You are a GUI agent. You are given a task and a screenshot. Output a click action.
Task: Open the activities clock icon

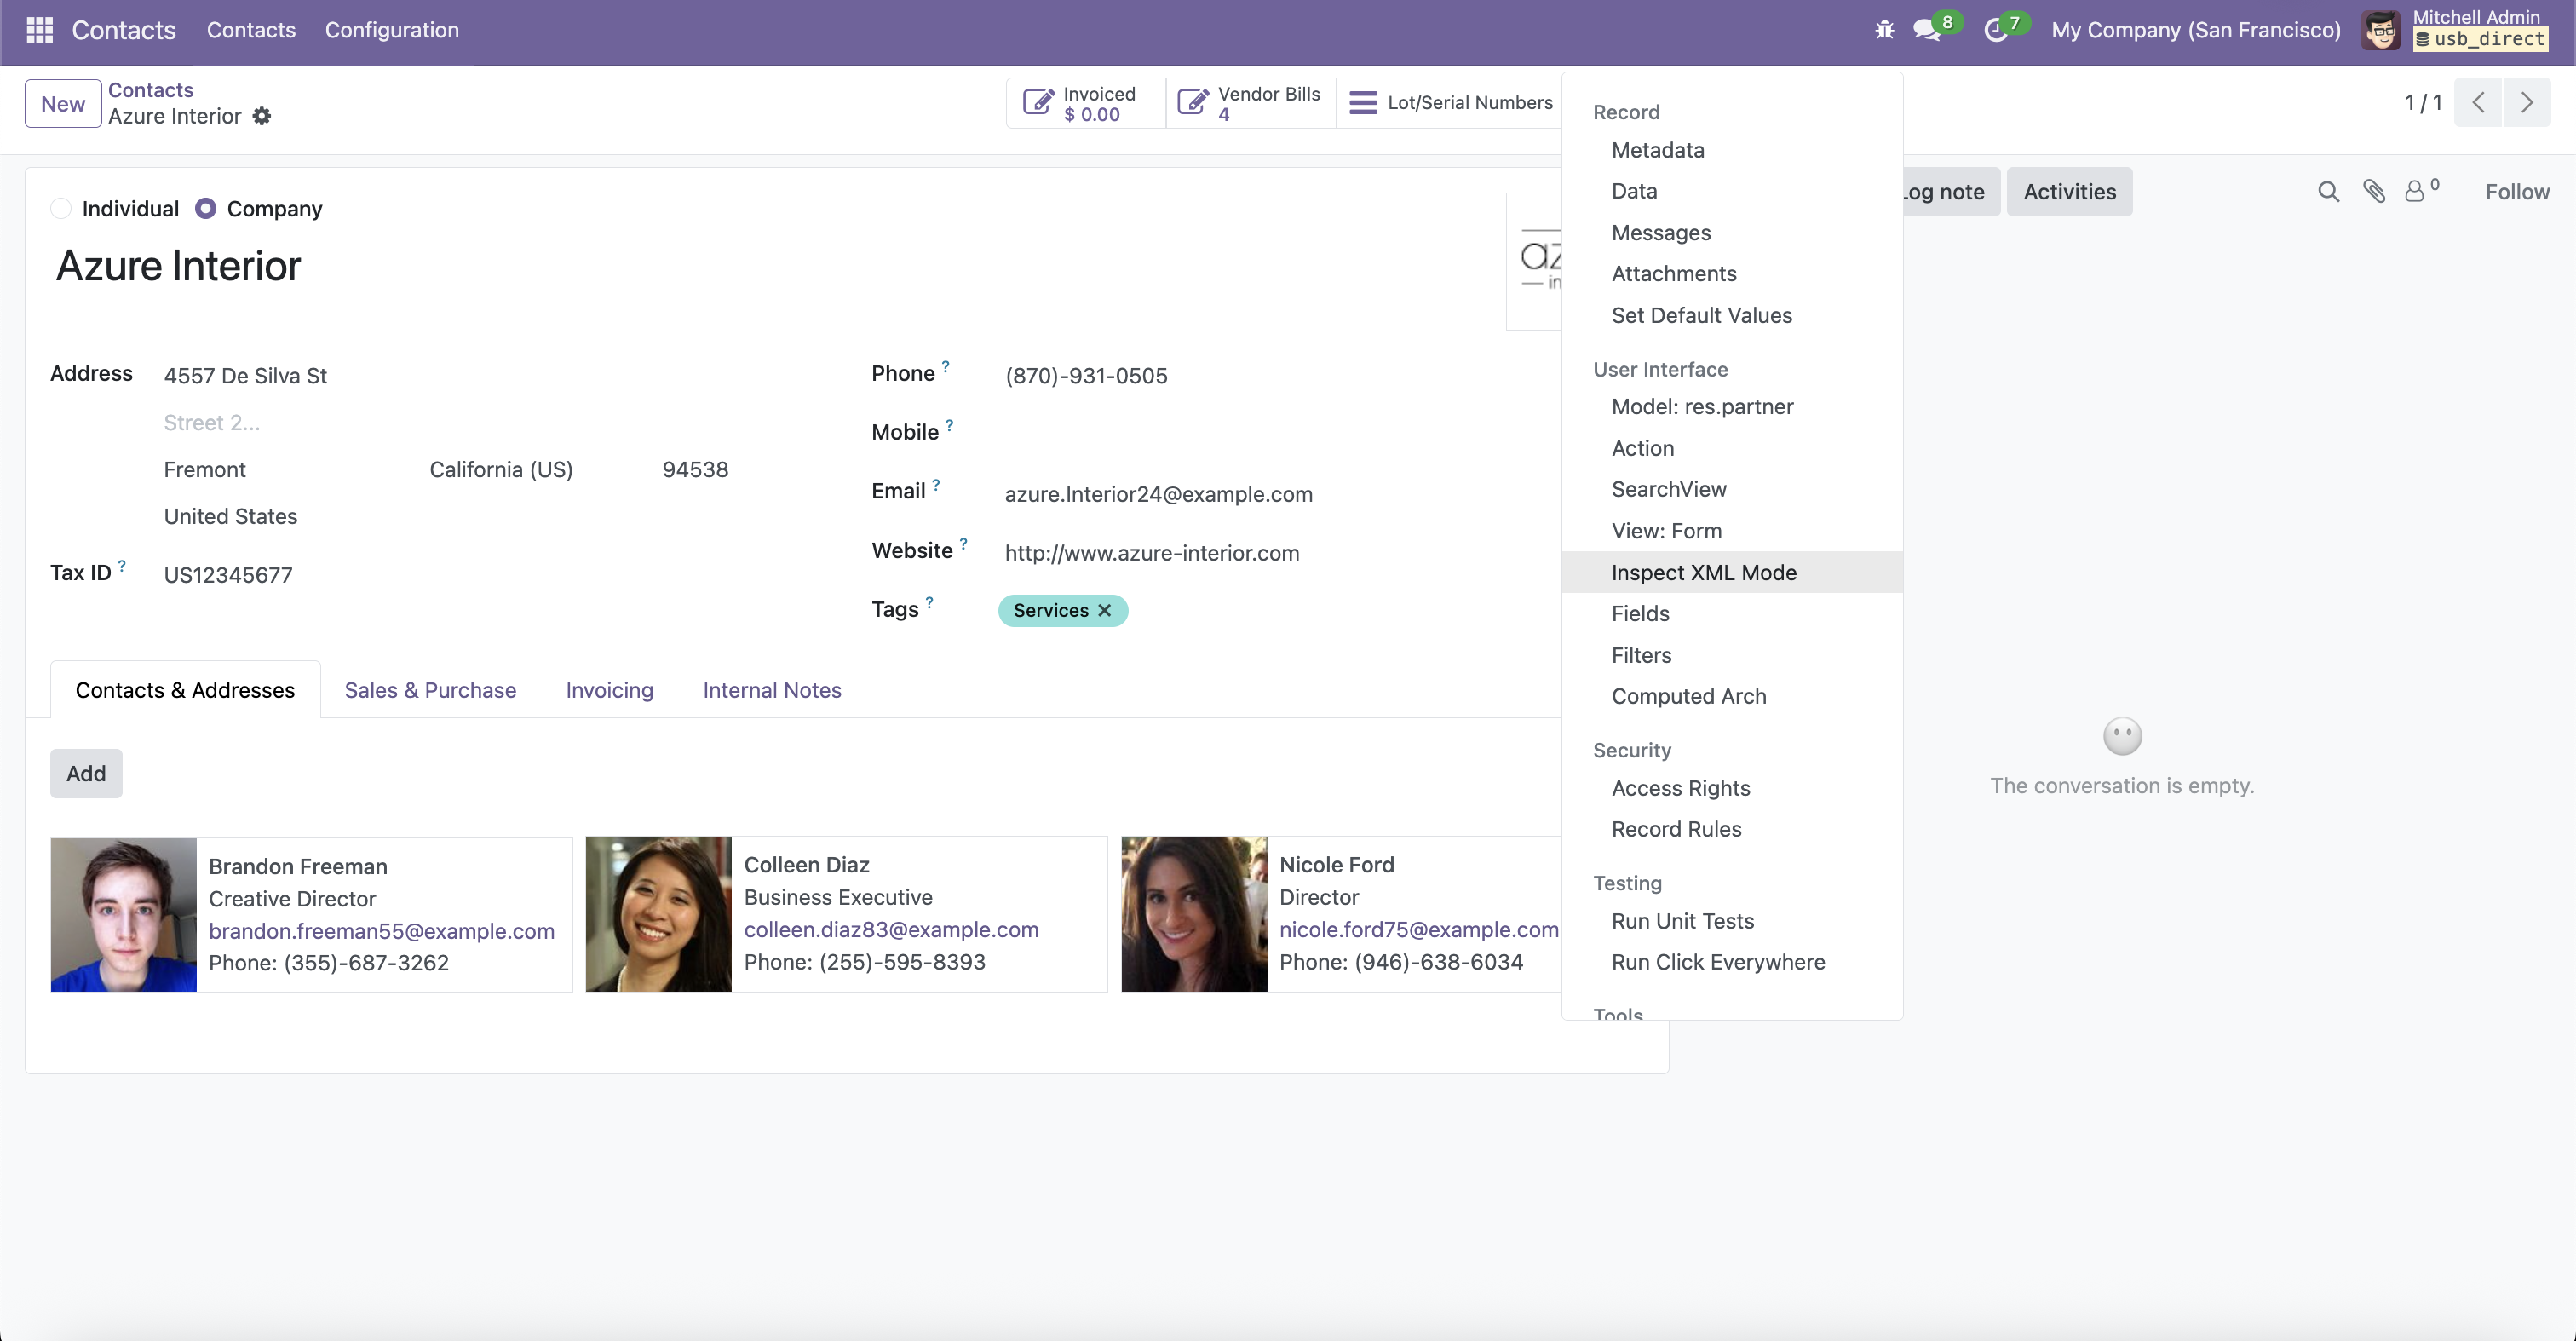1996,30
